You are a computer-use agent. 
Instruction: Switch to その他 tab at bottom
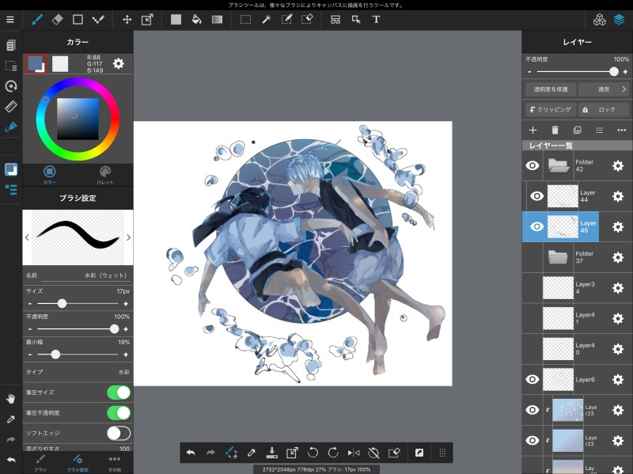tap(115, 463)
